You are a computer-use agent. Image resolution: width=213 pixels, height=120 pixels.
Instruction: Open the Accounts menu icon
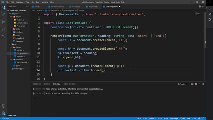coord(3,106)
